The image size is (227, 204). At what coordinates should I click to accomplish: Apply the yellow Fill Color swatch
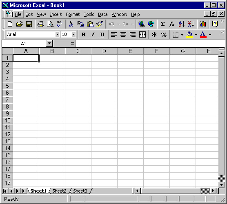(x=189, y=35)
